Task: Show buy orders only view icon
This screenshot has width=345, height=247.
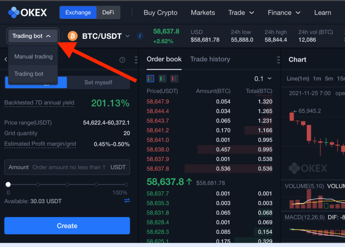Action: click(162, 79)
